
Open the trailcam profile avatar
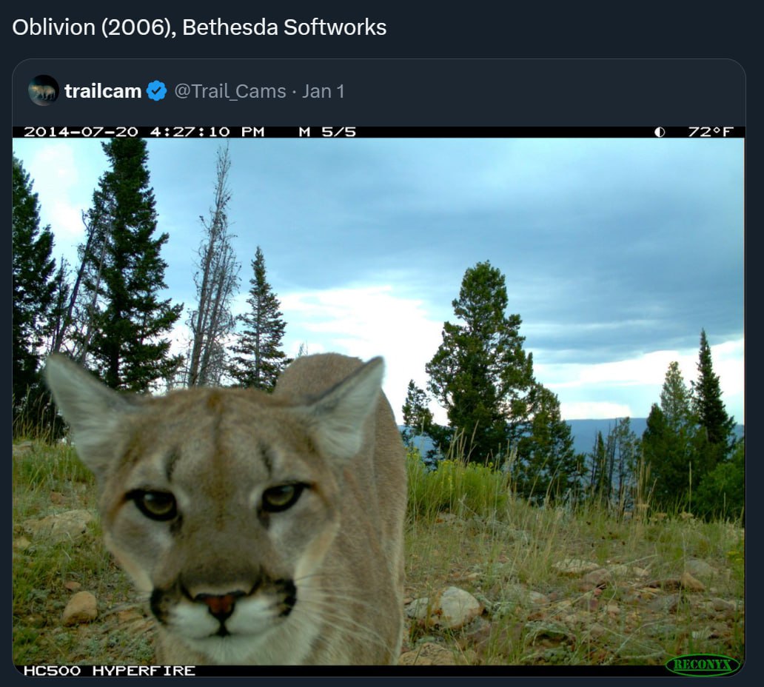(44, 90)
